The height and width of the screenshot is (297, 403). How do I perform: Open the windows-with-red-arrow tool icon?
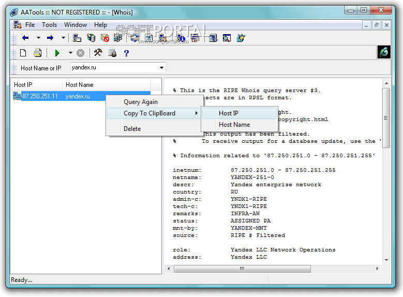click(195, 38)
